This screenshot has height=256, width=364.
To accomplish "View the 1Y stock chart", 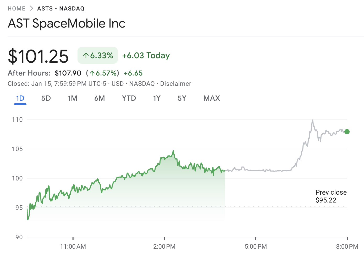I will pos(157,98).
